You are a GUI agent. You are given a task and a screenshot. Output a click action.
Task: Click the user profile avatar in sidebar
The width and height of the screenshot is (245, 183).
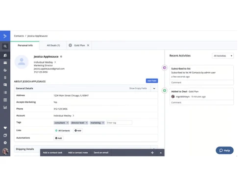click(5, 151)
